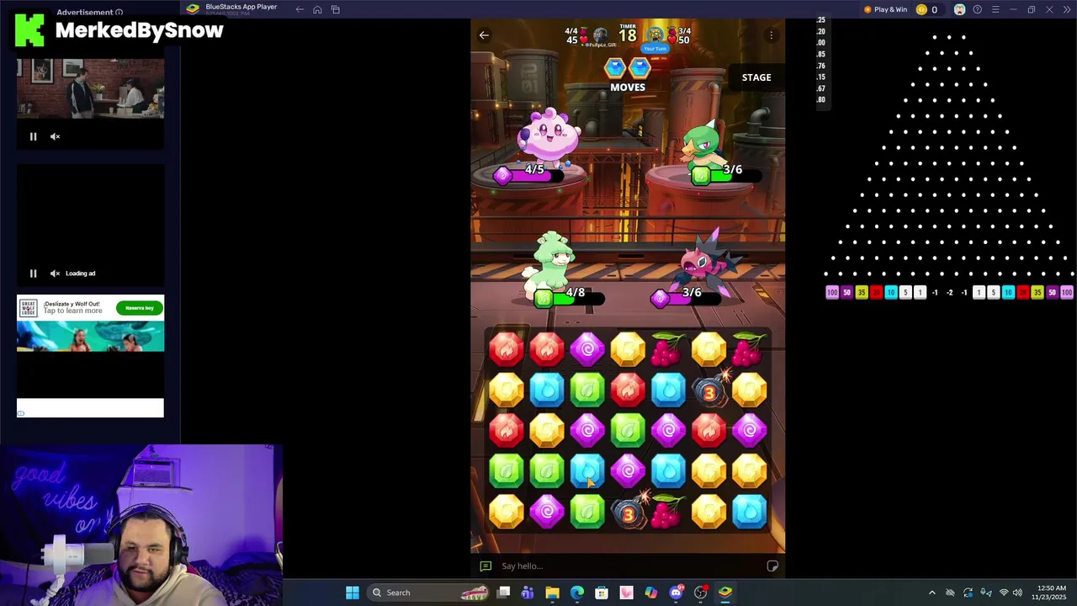
Task: Open the Wi-Fi network settings
Action: (1003, 593)
